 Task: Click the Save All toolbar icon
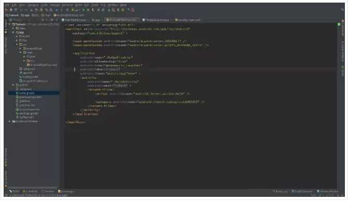tap(11, 10)
